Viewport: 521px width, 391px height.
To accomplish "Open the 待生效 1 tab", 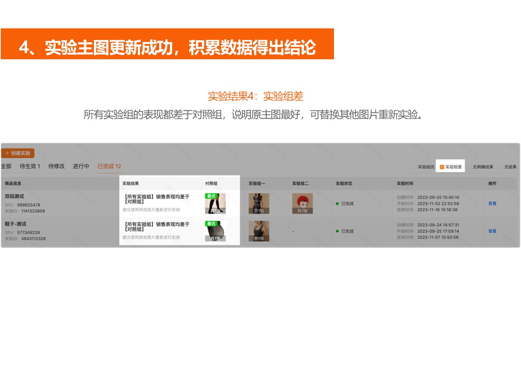I will [30, 166].
